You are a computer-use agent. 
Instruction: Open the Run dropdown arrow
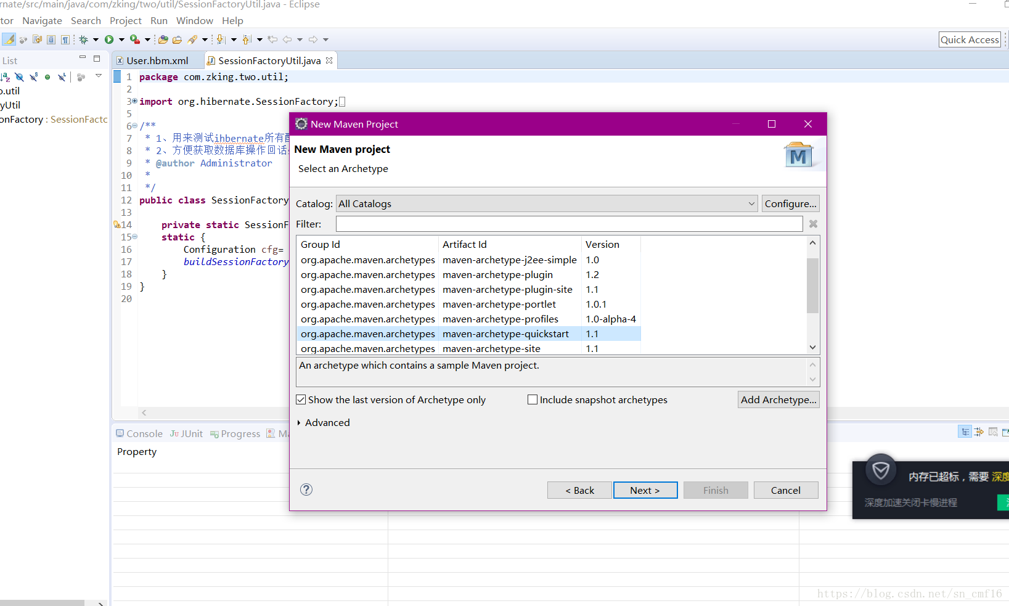(x=121, y=39)
